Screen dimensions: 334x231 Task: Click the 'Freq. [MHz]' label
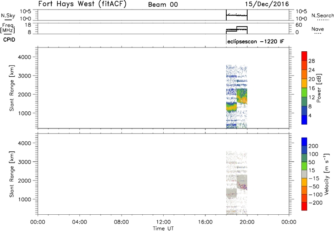8,28
